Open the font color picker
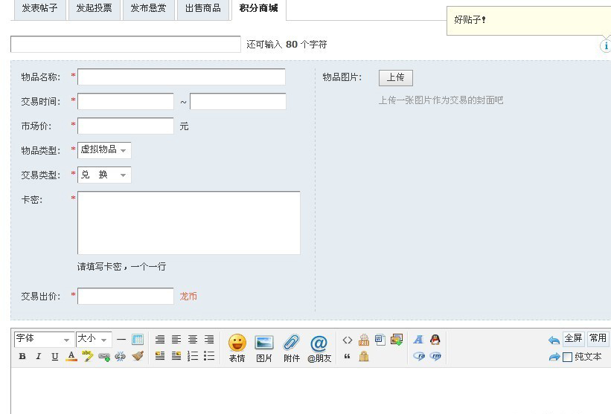Image resolution: width=611 pixels, height=414 pixels. 71,356
